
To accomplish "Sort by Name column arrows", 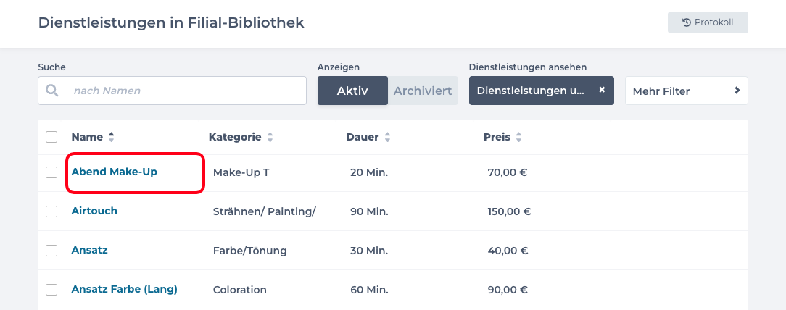I will [x=111, y=137].
